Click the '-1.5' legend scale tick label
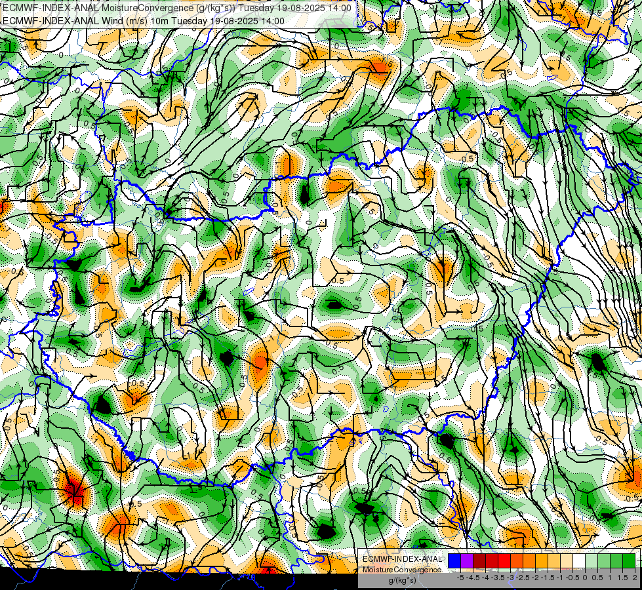 click(x=548, y=578)
